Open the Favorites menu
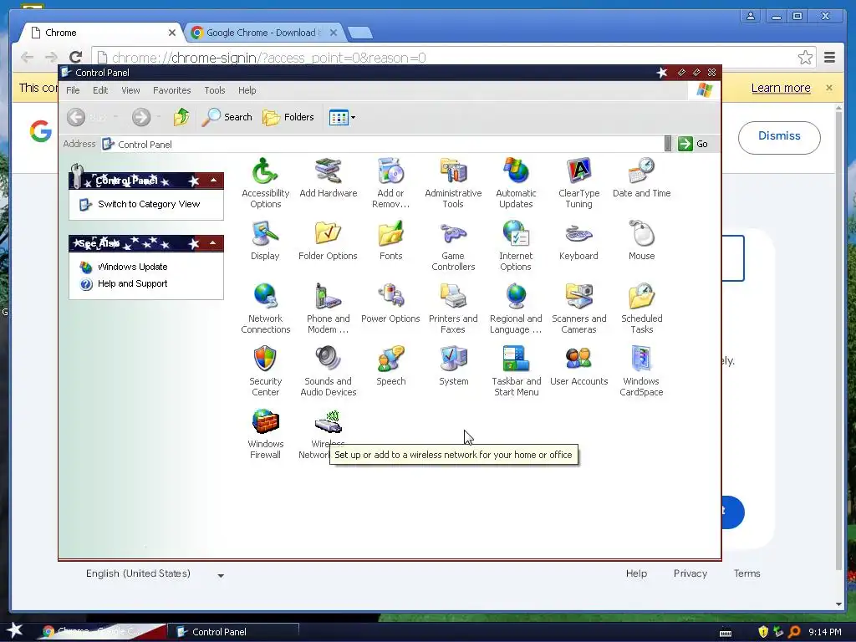Viewport: 856px width, 642px height. (x=172, y=90)
